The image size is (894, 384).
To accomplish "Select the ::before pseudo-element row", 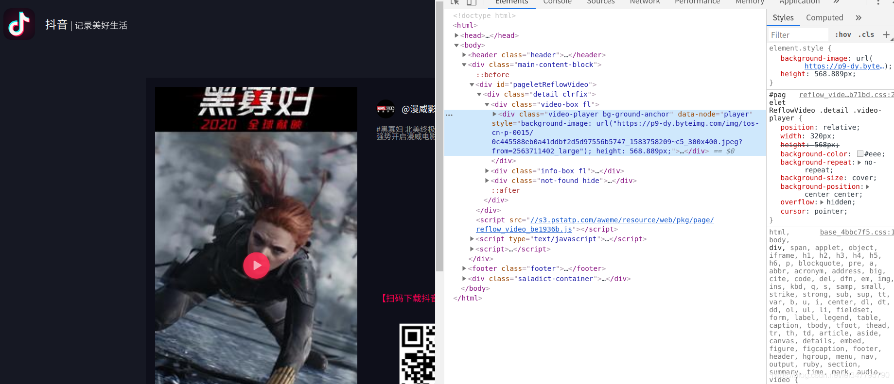I will point(492,75).
